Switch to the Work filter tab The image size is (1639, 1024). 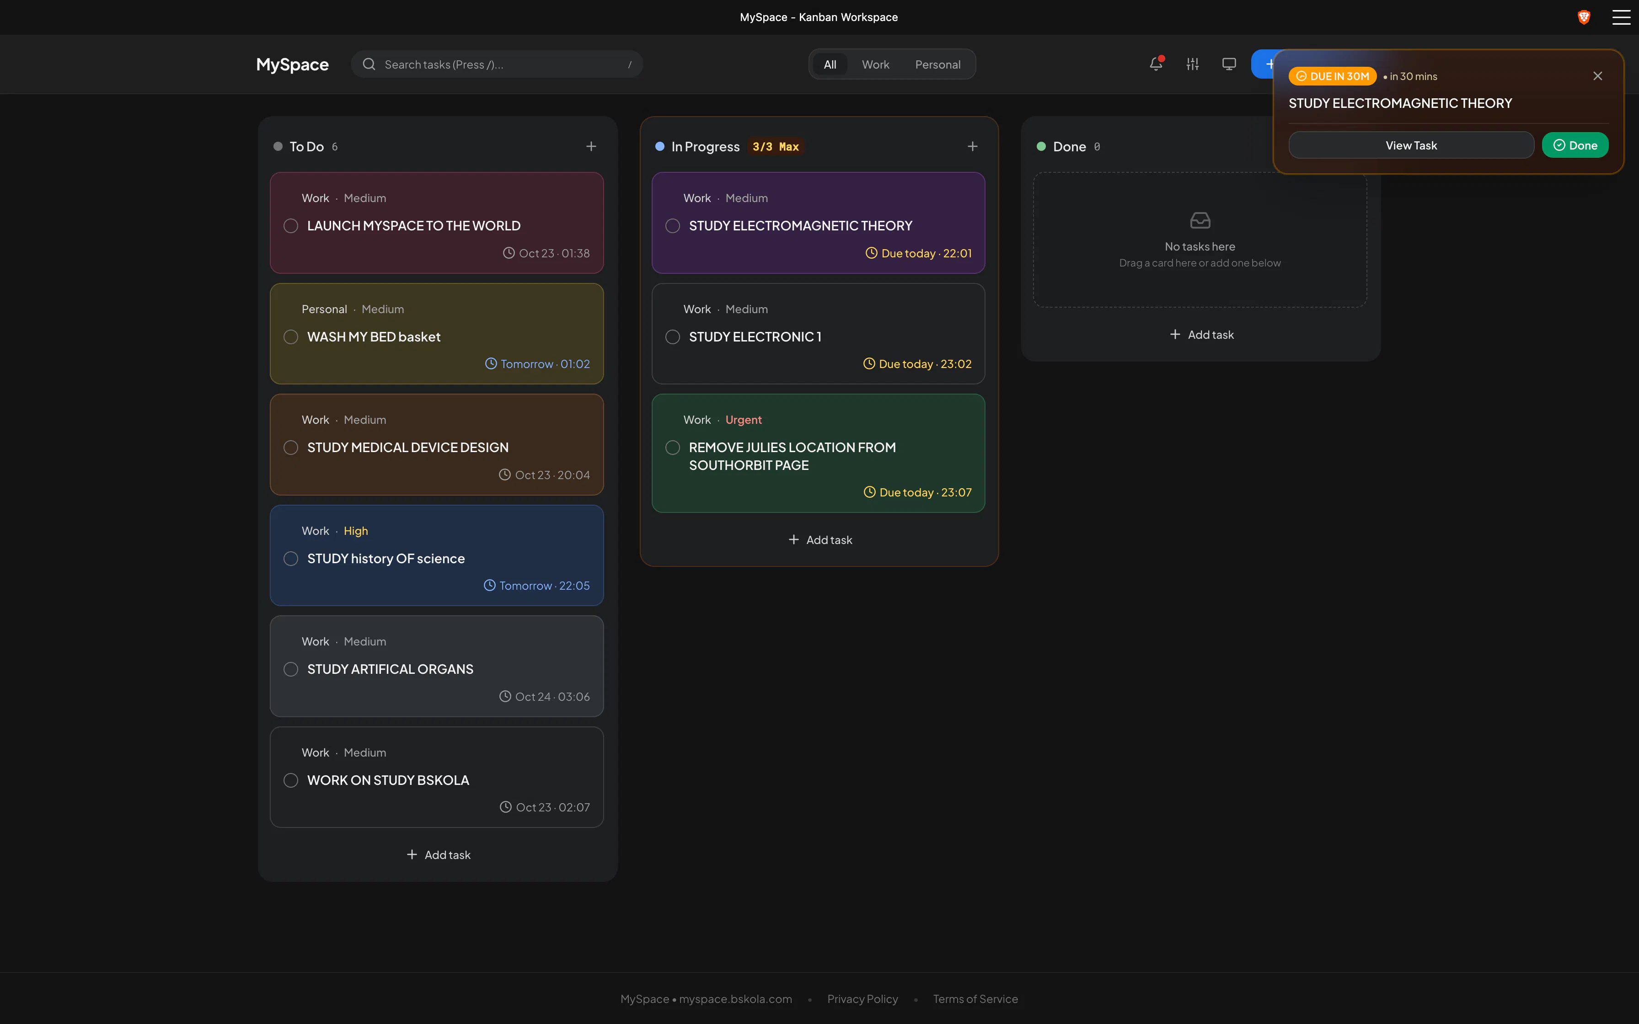pyautogui.click(x=875, y=64)
